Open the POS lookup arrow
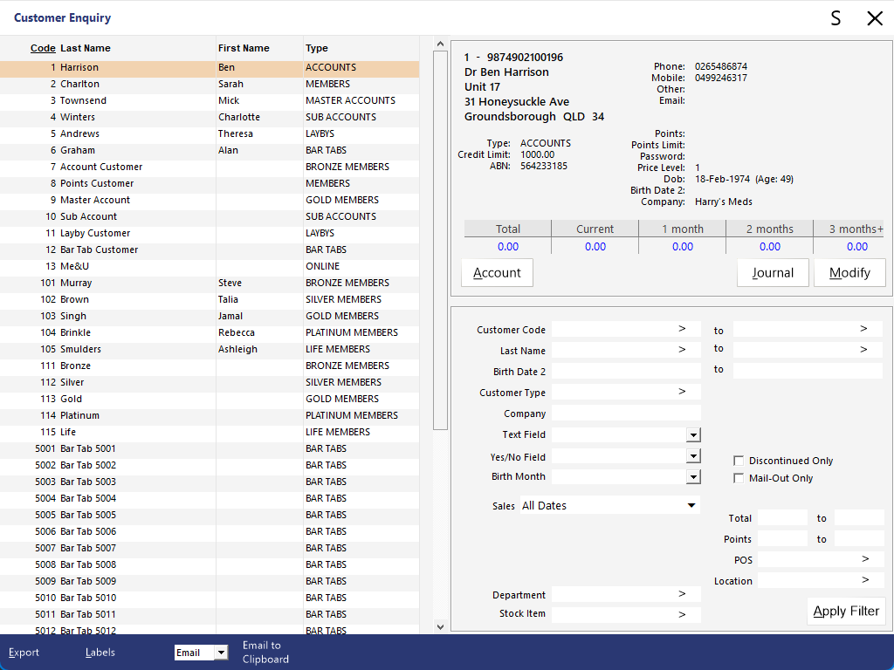The height and width of the screenshot is (670, 894). point(865,559)
